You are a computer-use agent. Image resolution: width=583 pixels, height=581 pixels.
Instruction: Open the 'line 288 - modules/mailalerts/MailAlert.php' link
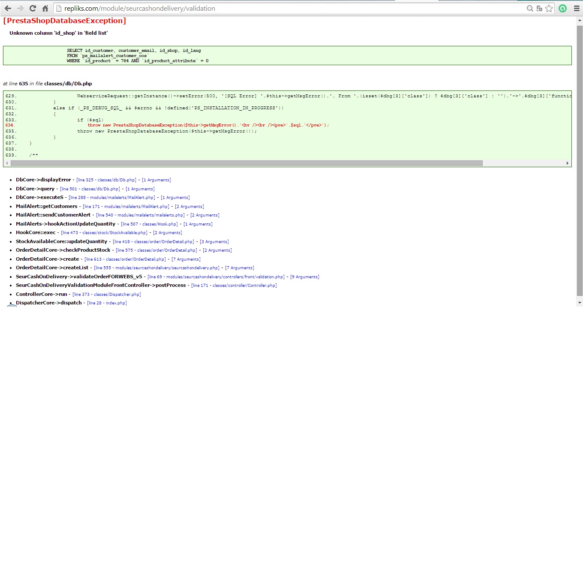112,198
